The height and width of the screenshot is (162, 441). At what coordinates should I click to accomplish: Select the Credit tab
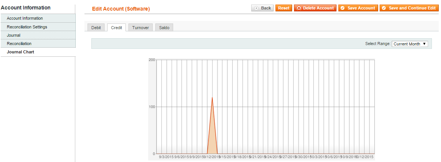[116, 28]
